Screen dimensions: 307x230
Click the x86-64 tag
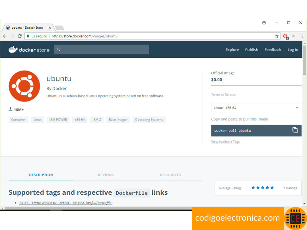click(x=80, y=120)
